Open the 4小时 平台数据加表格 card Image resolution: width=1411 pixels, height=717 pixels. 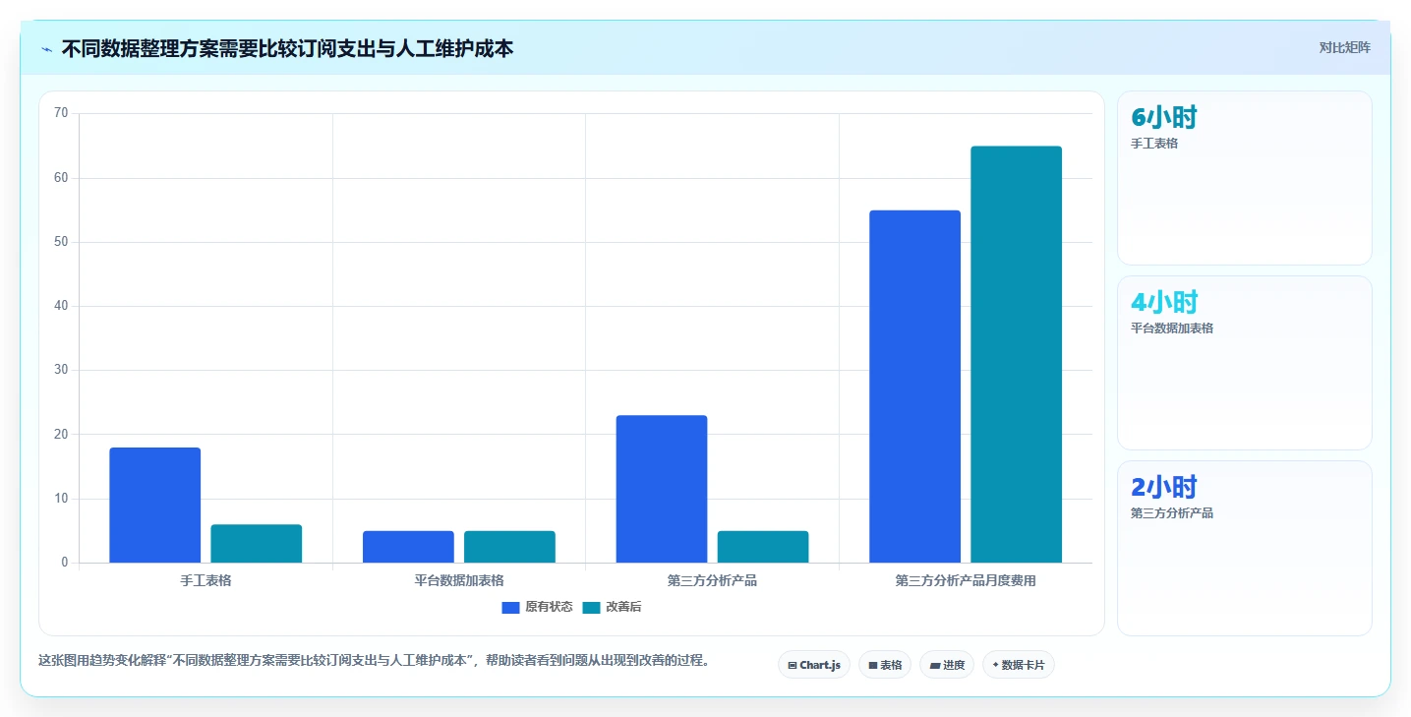[1244, 363]
